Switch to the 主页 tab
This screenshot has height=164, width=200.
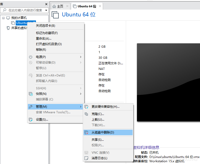(x=61, y=6)
